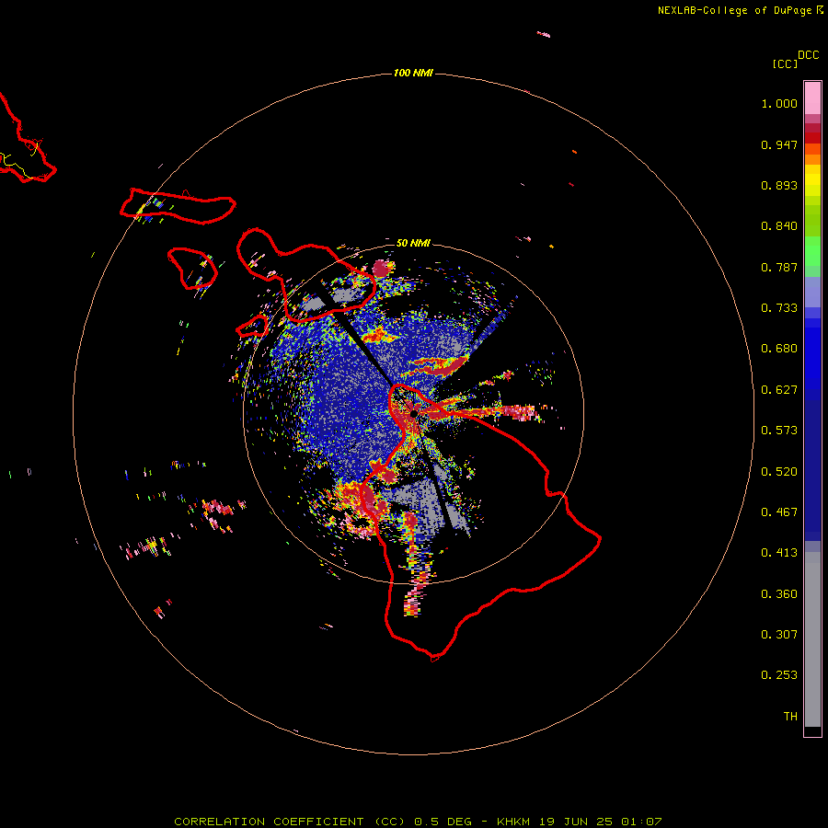The image size is (828, 828).
Task: Click the 0.413 value on the color scale
Action: 779,553
